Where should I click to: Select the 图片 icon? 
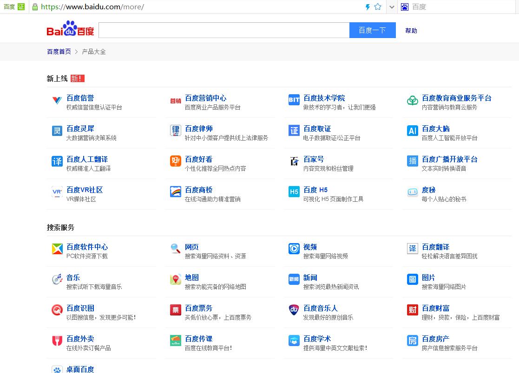(x=413, y=279)
